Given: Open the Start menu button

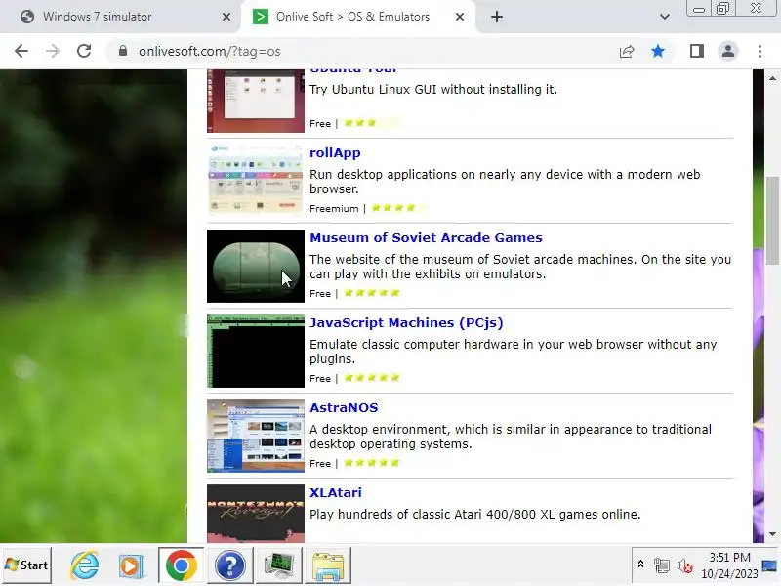Looking at the screenshot, I should tap(27, 565).
